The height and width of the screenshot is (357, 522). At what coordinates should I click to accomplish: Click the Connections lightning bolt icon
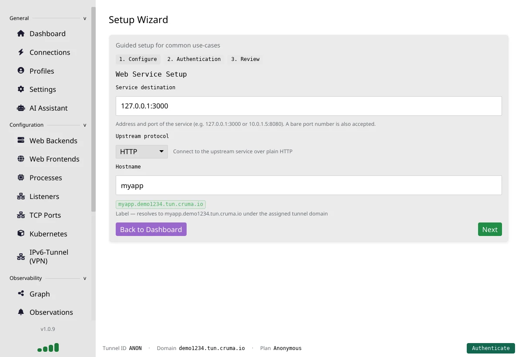coord(21,52)
